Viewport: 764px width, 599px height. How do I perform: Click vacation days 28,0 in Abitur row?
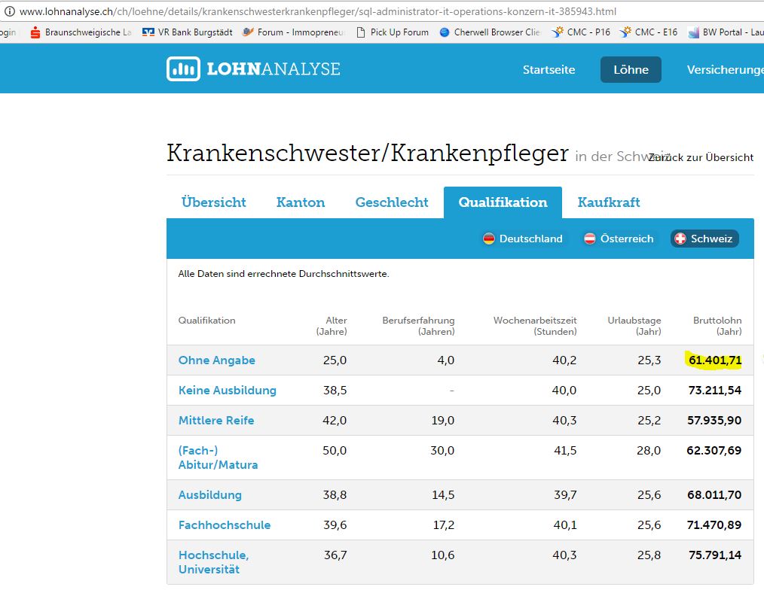click(x=649, y=451)
